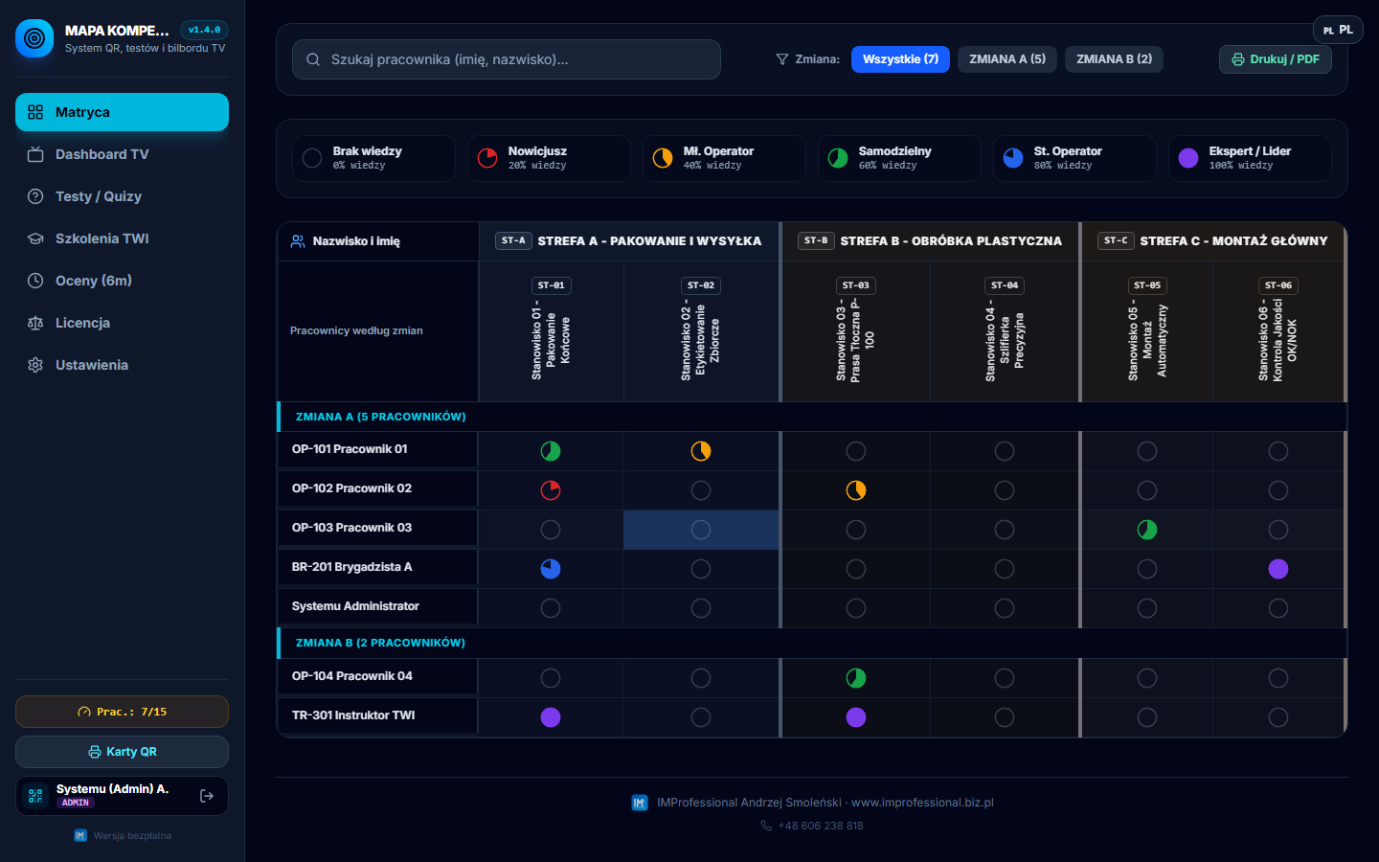Click the green skill circle for OP-101 at ST-01
This screenshot has height=862, width=1379.
551,451
